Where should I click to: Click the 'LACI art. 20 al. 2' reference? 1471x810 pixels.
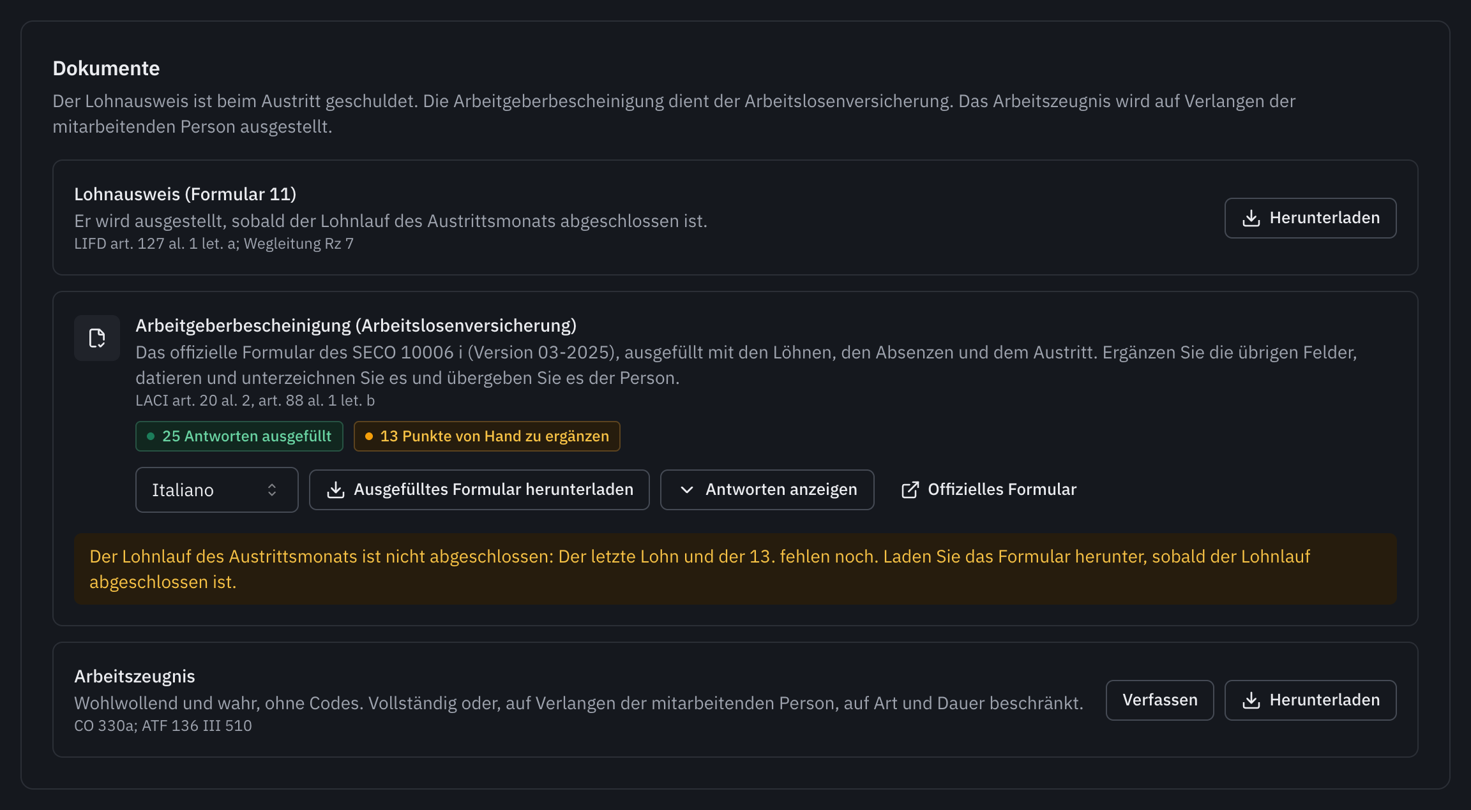click(x=194, y=401)
